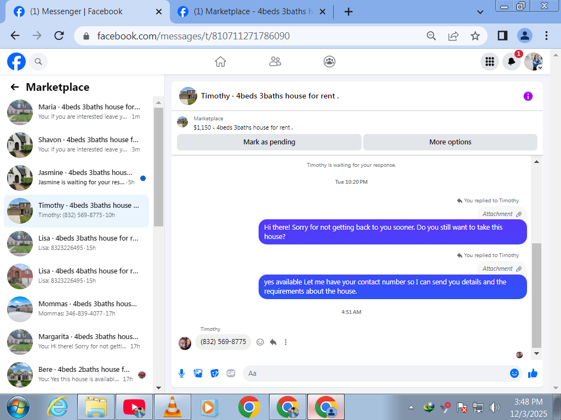Open Lisa's 4beds 3baths conversation
Screen dimensions: 561x420
tap(76, 243)
